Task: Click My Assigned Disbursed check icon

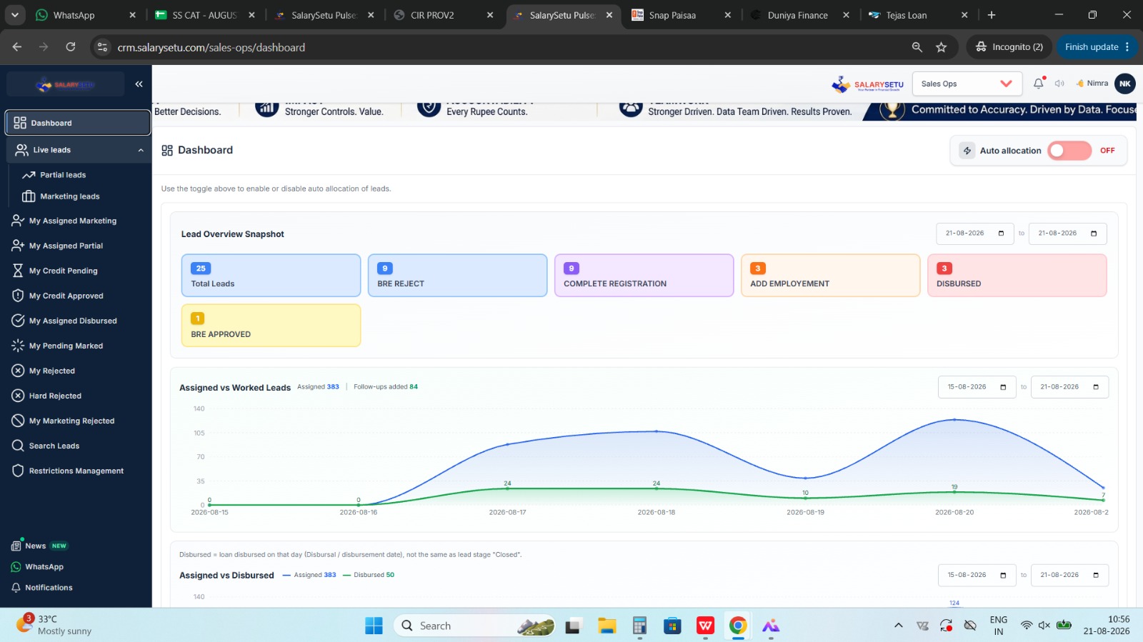Action: pos(18,321)
